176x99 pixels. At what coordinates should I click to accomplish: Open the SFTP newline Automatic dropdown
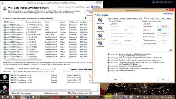click(131, 40)
